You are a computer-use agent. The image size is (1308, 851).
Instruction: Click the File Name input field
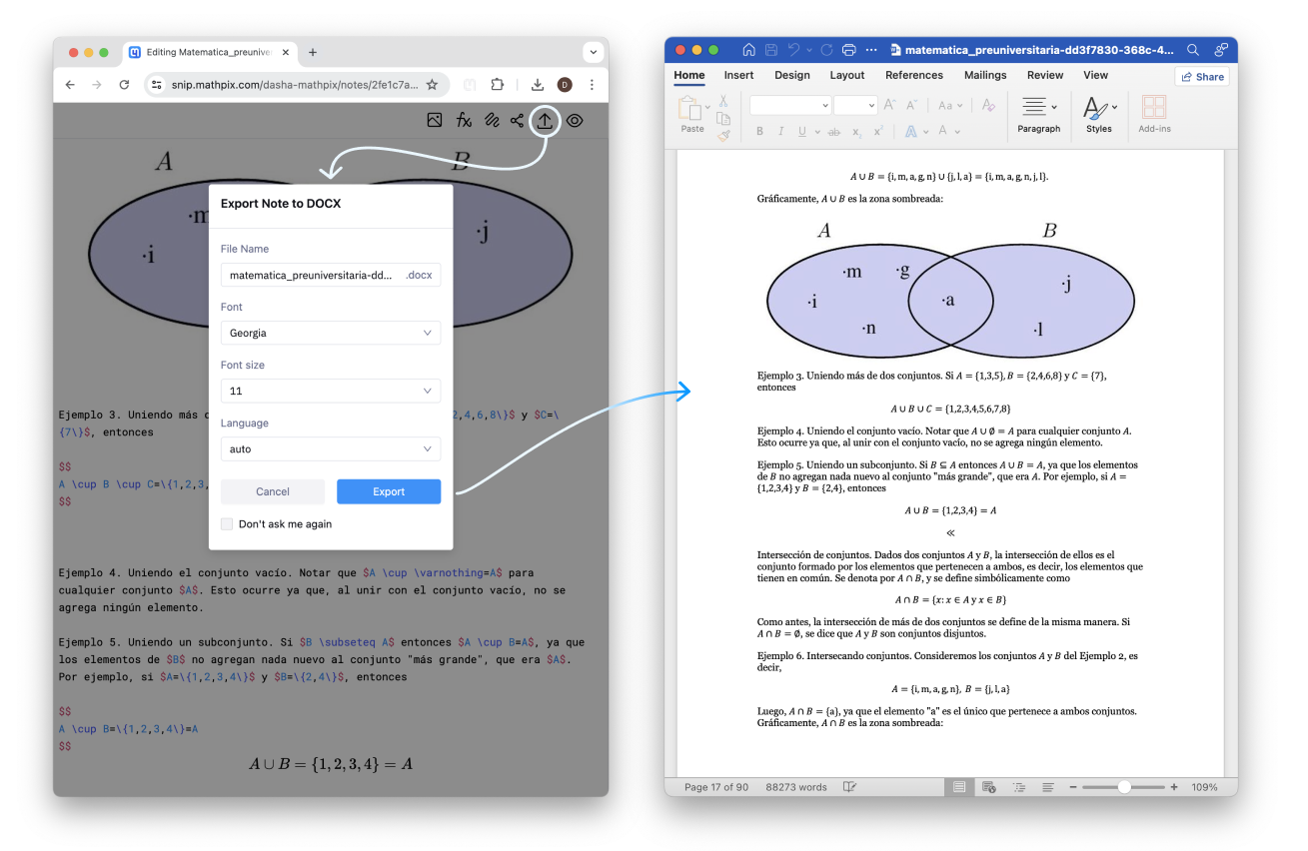pyautogui.click(x=331, y=275)
